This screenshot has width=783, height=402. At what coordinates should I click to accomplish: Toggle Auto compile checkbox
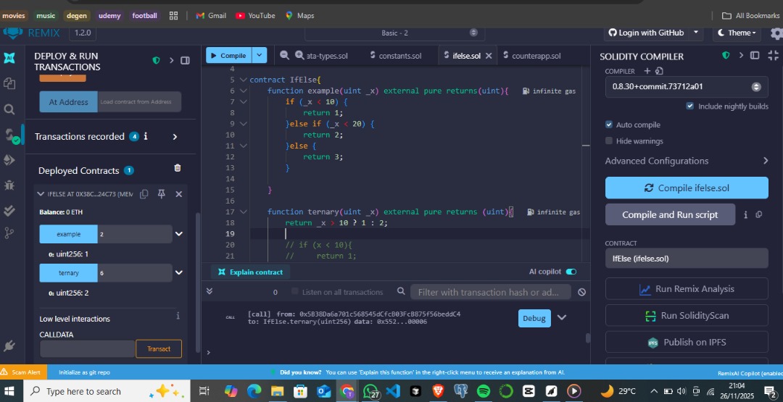(609, 124)
